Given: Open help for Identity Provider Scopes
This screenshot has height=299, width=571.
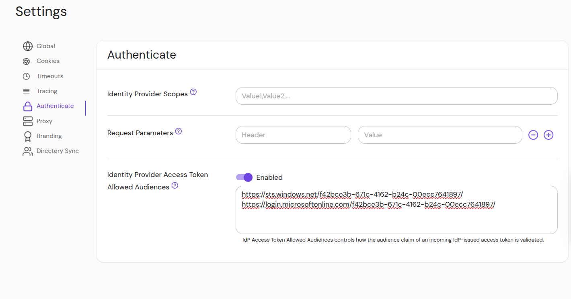Looking at the screenshot, I should click(x=193, y=92).
